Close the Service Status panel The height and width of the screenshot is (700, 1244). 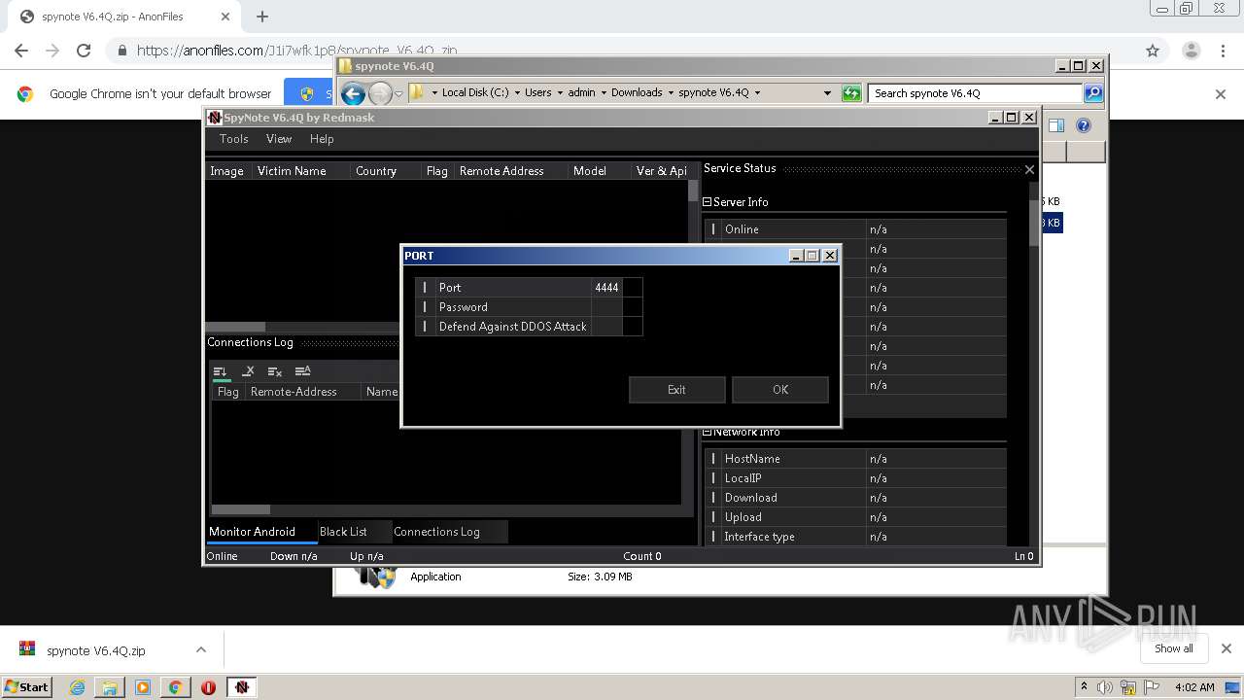tap(1029, 169)
